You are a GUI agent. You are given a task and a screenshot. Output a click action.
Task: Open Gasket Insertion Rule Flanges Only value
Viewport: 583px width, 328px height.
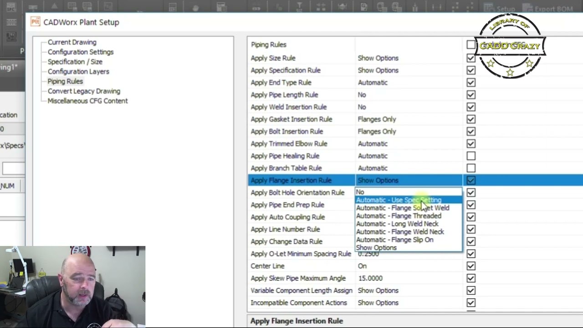[409, 119]
